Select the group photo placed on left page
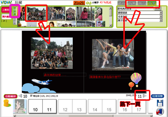The height and width of the screenshot is (117, 168). click(x=52, y=53)
